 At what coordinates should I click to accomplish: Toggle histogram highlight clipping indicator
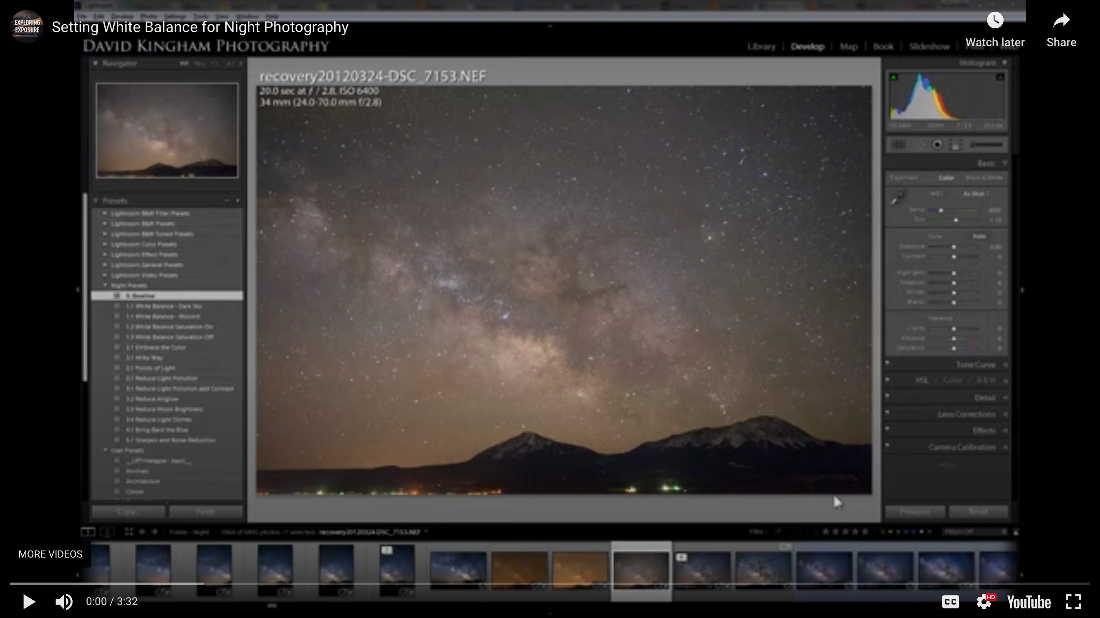[1000, 77]
